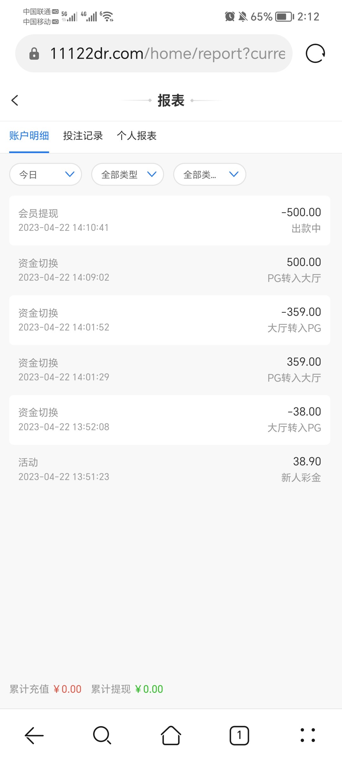Viewport: 342px width, 762px height.
Task: Open the 全部类型 filter dropdown
Action: 128,174
